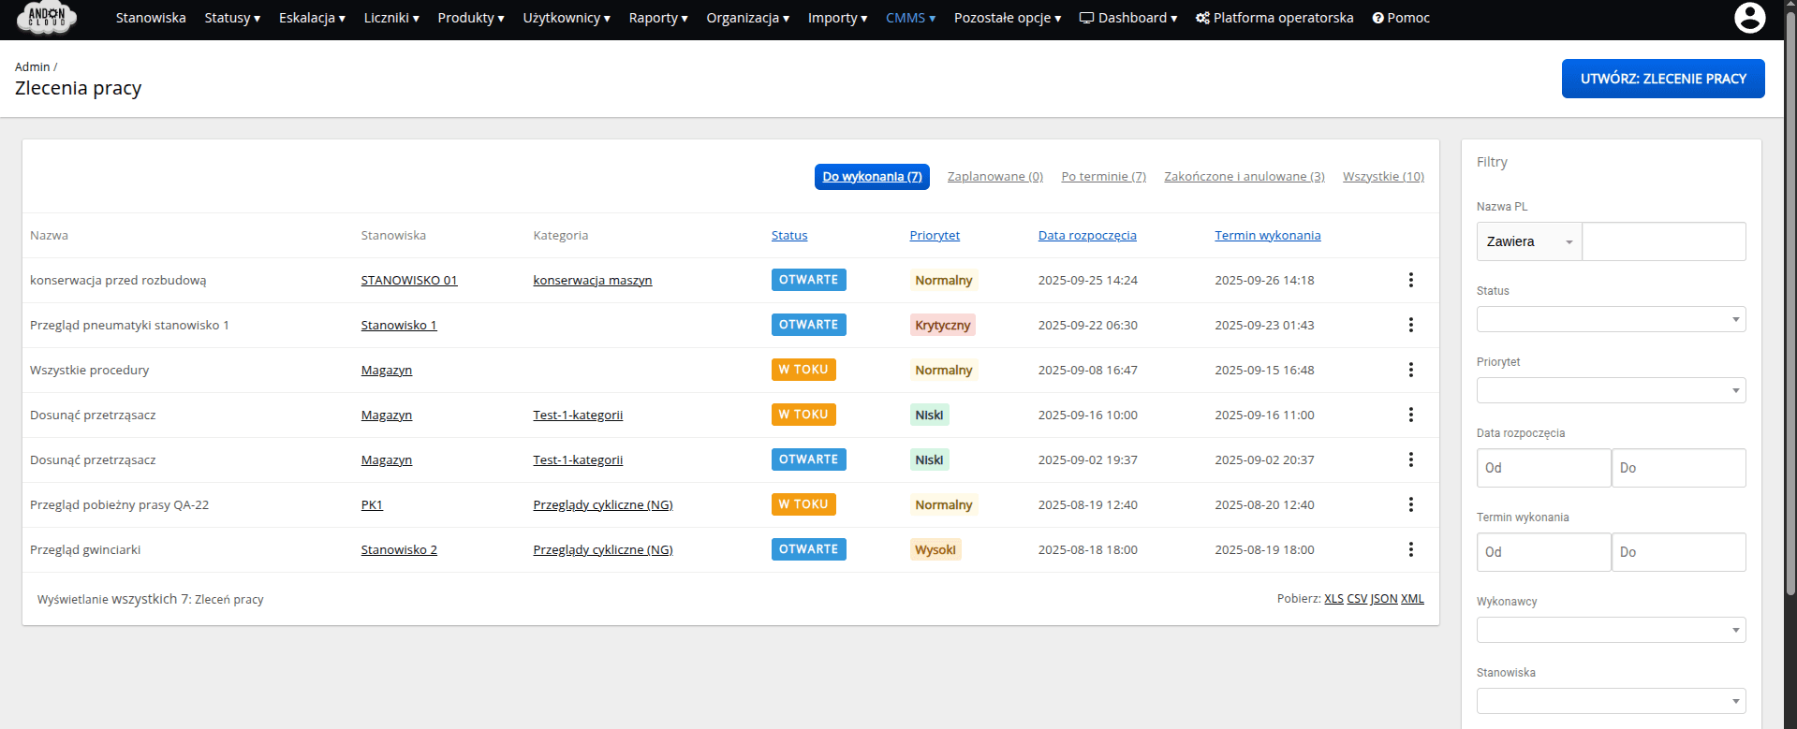This screenshot has height=729, width=1797.
Task: Open the Pomoc help item
Action: point(1401,18)
